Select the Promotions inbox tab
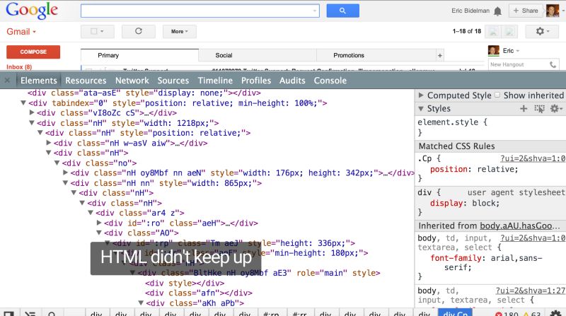The image size is (566, 316). tap(376, 55)
